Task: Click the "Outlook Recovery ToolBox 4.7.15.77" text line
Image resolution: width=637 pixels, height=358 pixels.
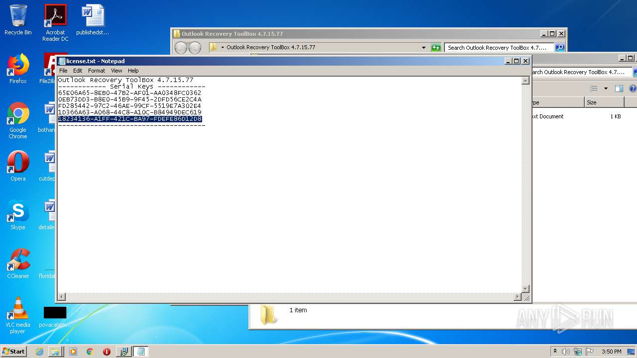Action: pyautogui.click(x=125, y=80)
